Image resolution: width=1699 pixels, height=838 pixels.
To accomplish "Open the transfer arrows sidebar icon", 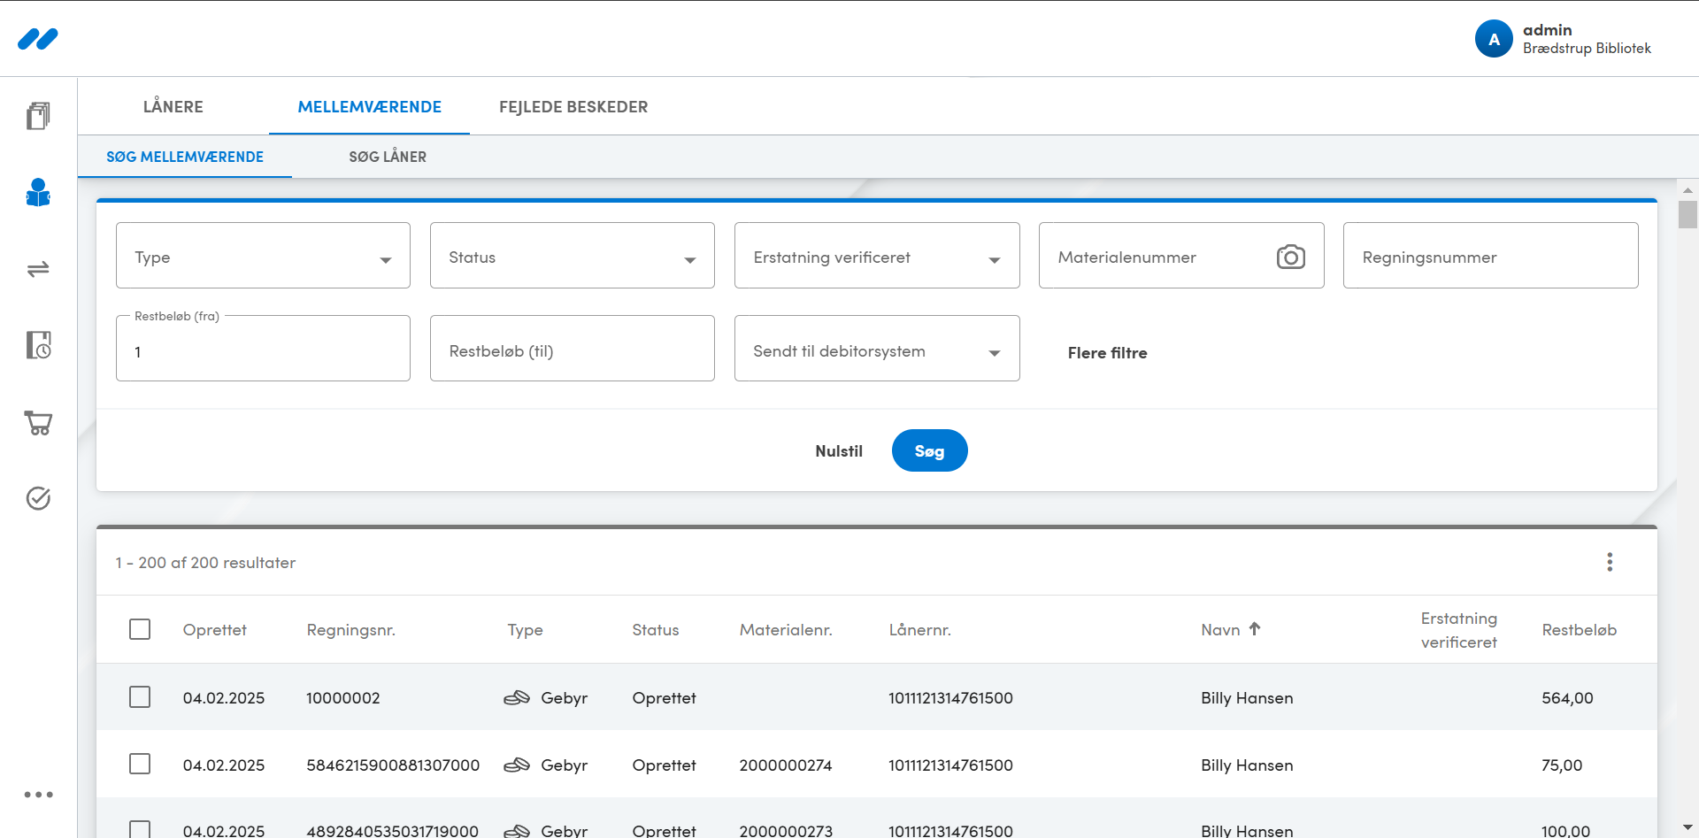I will pos(38,269).
